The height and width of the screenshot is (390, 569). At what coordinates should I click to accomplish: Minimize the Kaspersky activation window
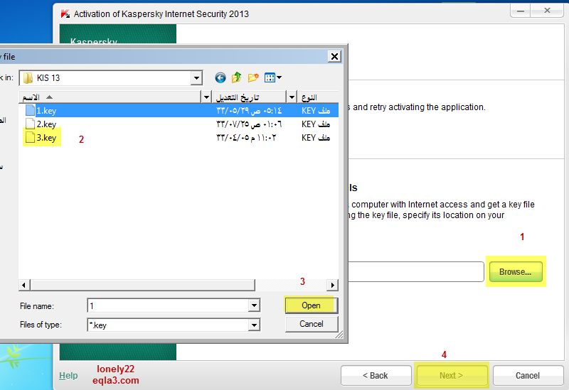(521, 11)
